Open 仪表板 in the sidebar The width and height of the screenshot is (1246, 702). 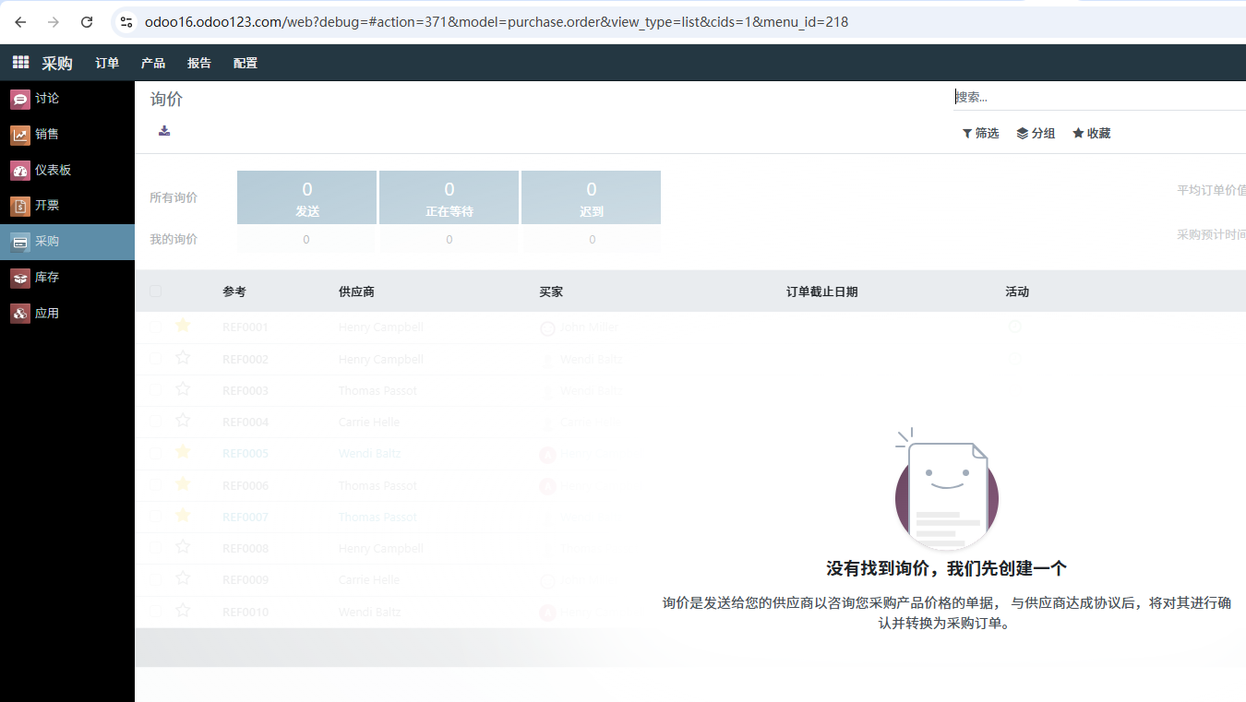pos(67,170)
